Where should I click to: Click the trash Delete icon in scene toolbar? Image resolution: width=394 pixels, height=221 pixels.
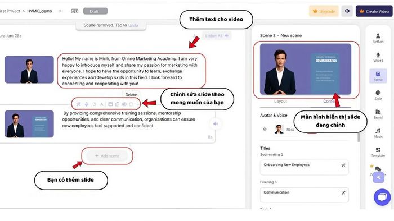pos(131,104)
